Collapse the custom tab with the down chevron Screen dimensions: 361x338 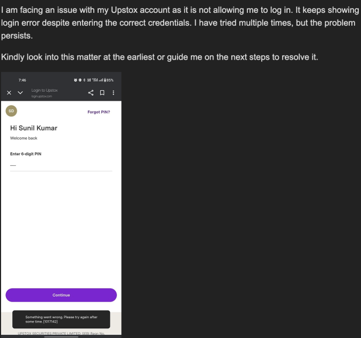coord(20,93)
